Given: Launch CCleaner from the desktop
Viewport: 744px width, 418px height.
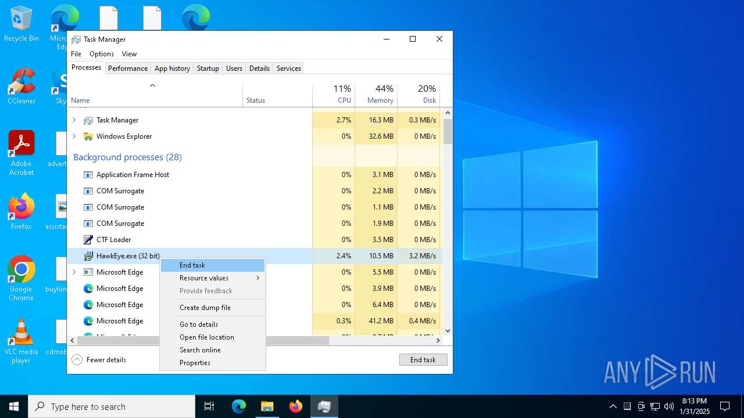Looking at the screenshot, I should pyautogui.click(x=21, y=87).
